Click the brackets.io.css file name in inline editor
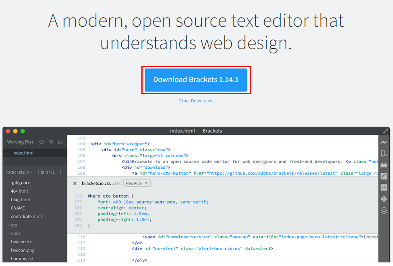The height and width of the screenshot is (266, 393). pyautogui.click(x=96, y=184)
